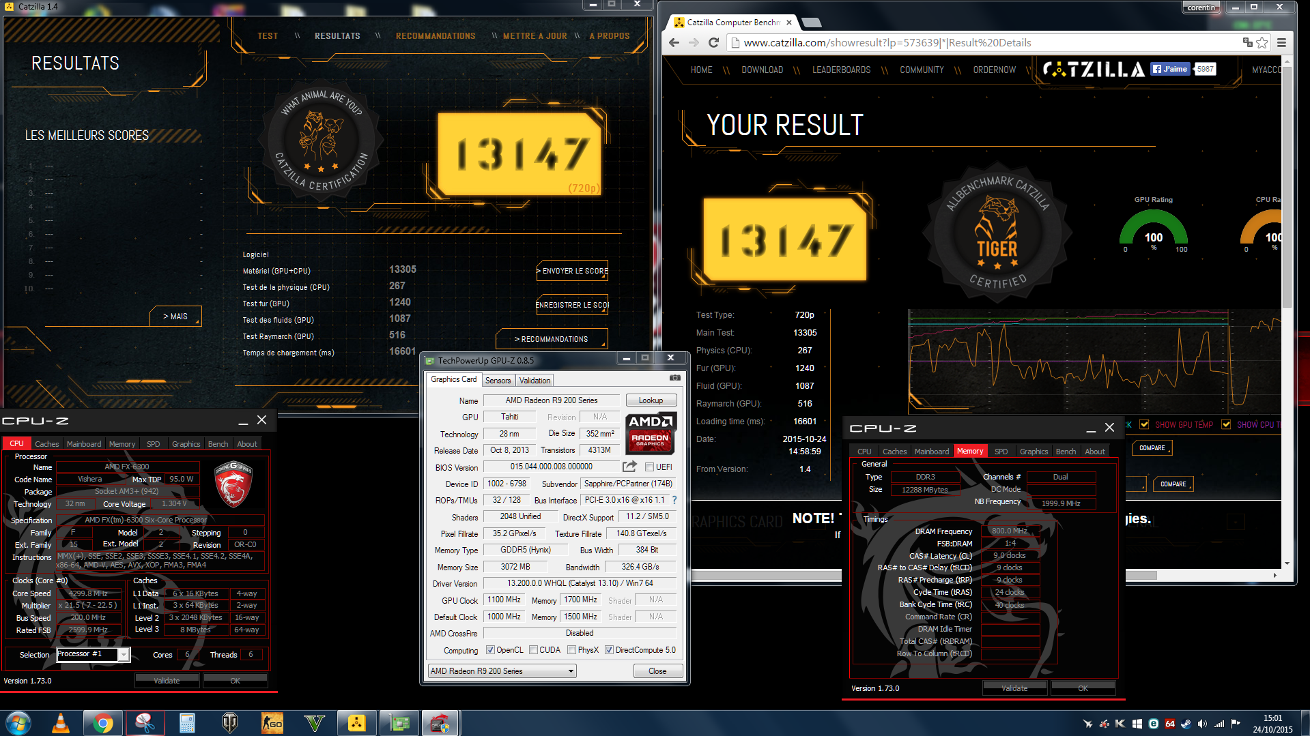Image resolution: width=1310 pixels, height=736 pixels.
Task: Take a GPU-Z screenshot with the camera icon
Action: click(675, 377)
